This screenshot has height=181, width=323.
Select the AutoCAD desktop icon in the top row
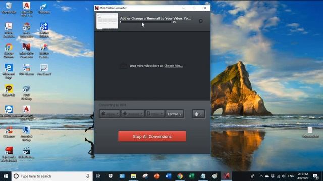[x=26, y=9]
